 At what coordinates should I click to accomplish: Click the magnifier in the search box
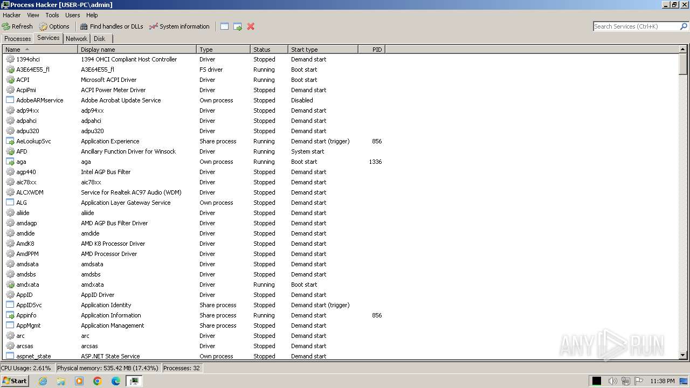click(684, 26)
